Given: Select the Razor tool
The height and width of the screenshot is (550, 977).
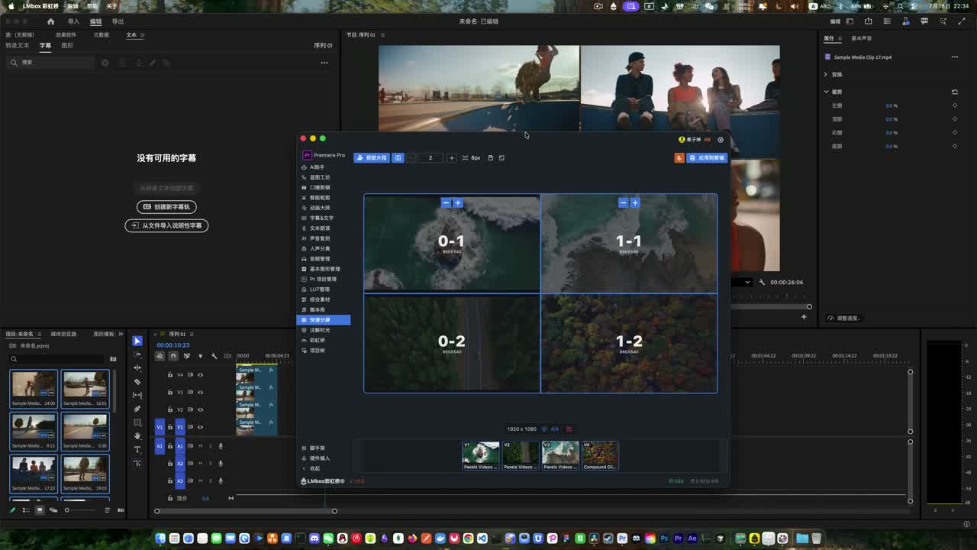Looking at the screenshot, I should pyautogui.click(x=137, y=381).
